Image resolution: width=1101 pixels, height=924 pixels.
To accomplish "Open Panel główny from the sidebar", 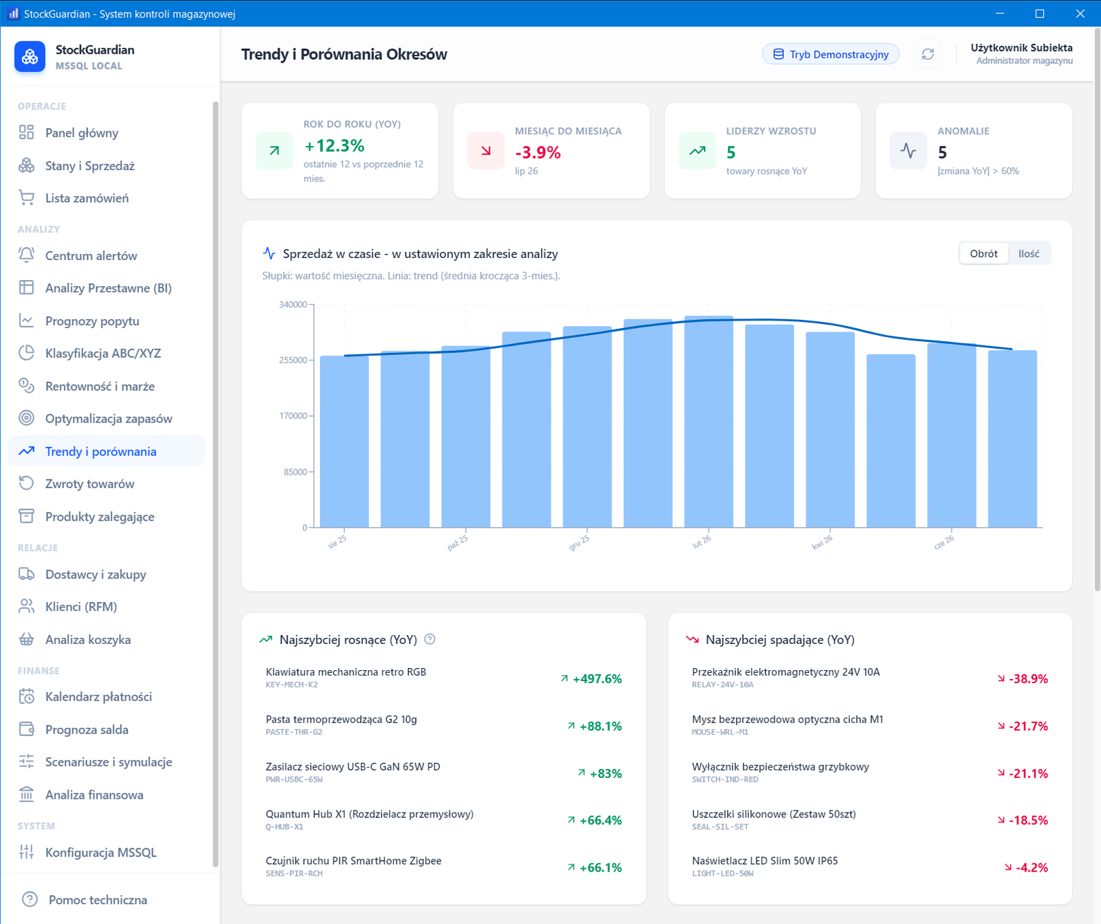I will click(x=106, y=133).
